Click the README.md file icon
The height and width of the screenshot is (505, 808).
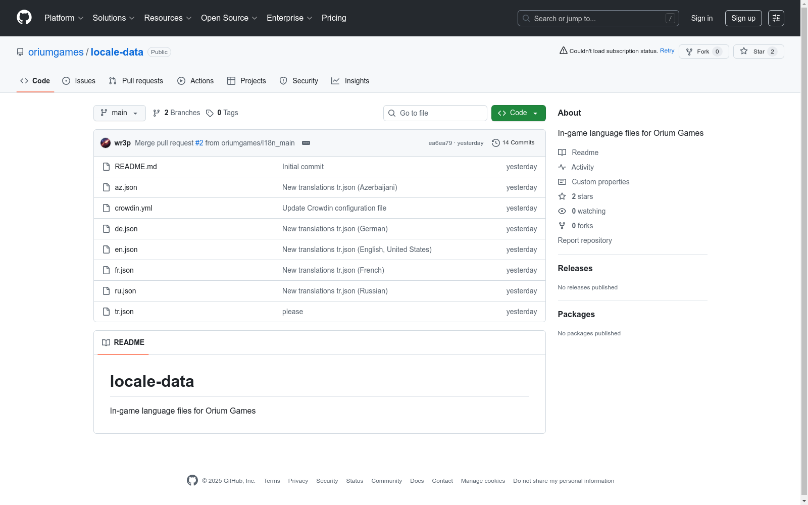(106, 167)
